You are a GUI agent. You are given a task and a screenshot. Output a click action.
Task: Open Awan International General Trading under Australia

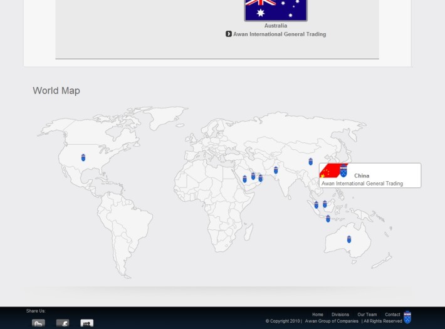coord(280,34)
